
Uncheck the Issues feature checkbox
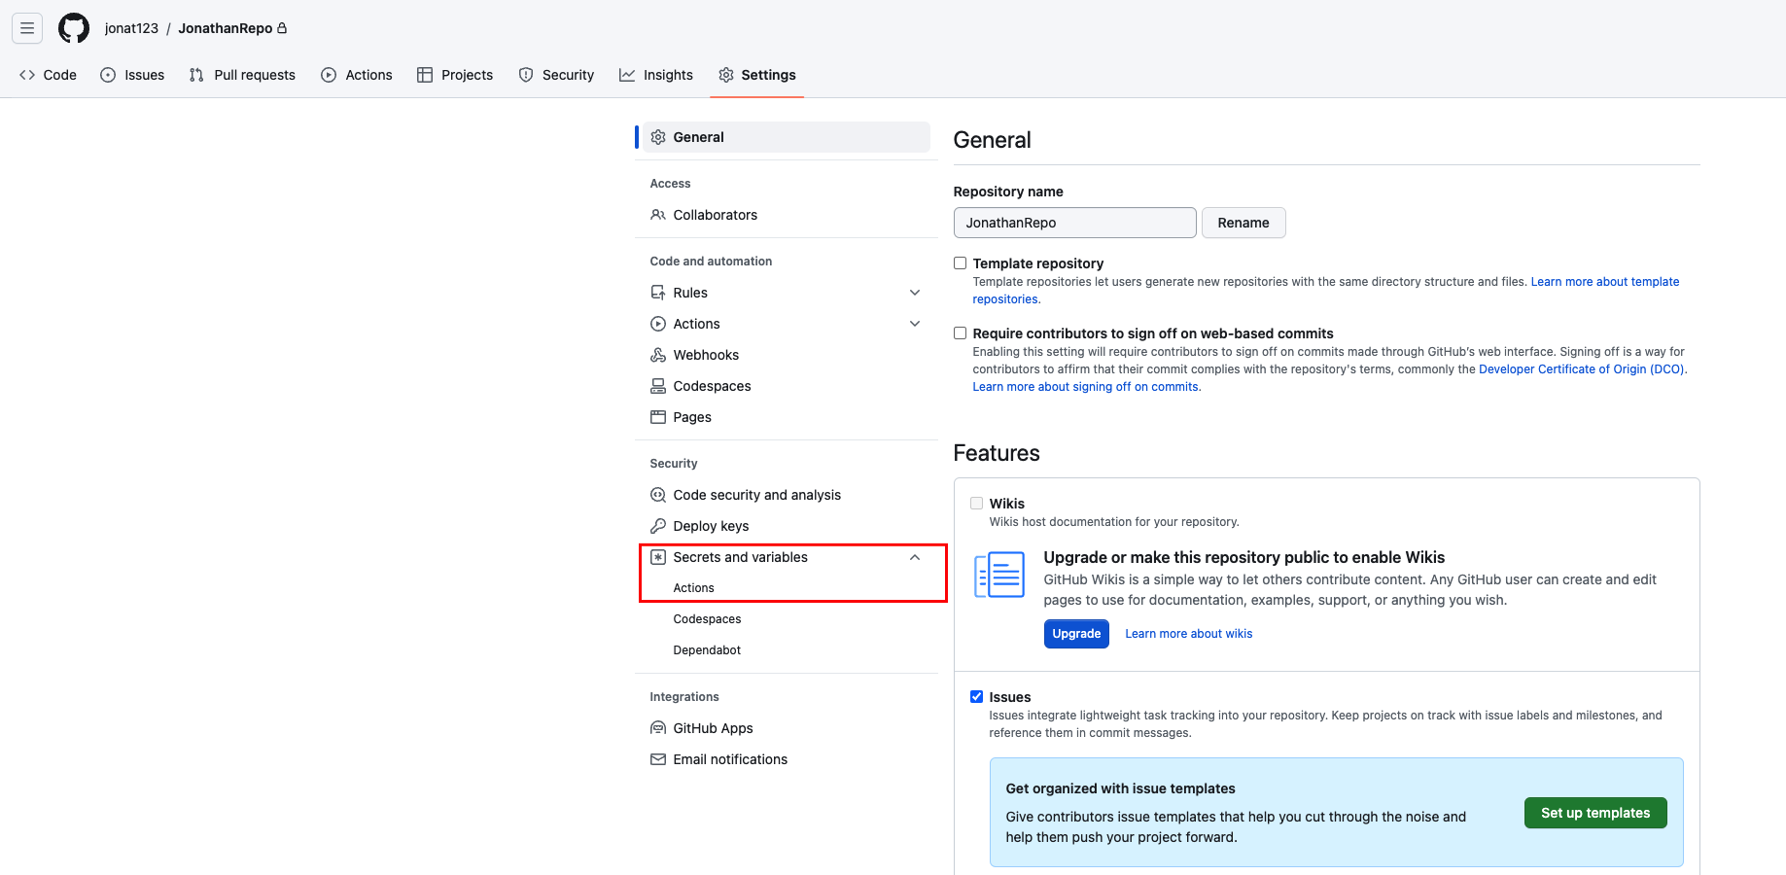click(976, 697)
